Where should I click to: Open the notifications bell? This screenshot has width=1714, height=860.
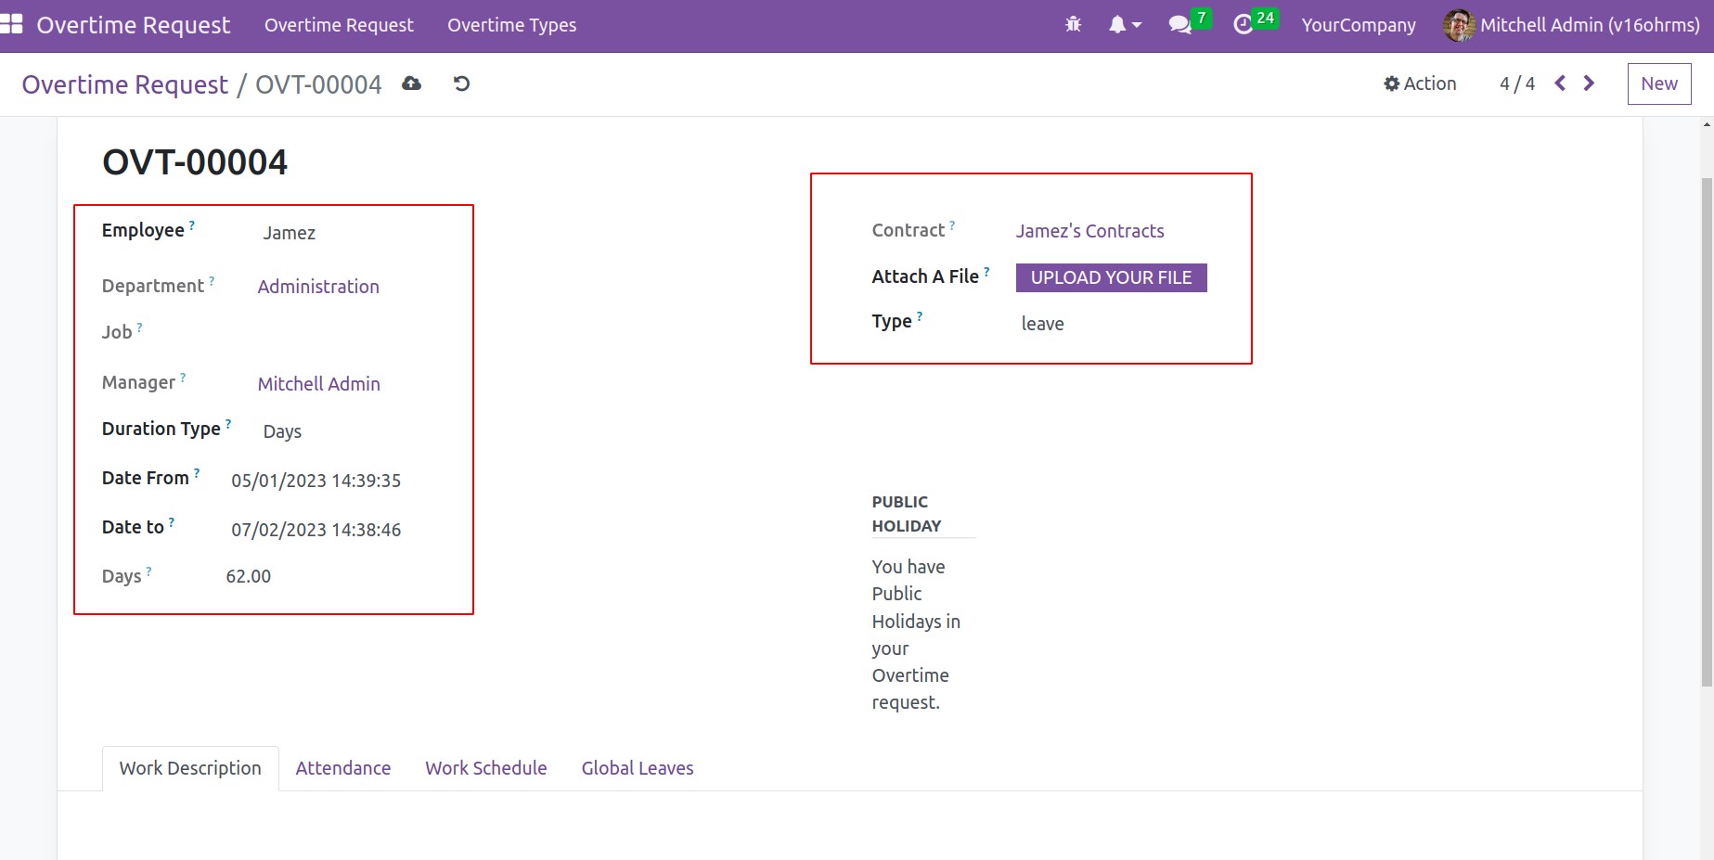[1123, 25]
